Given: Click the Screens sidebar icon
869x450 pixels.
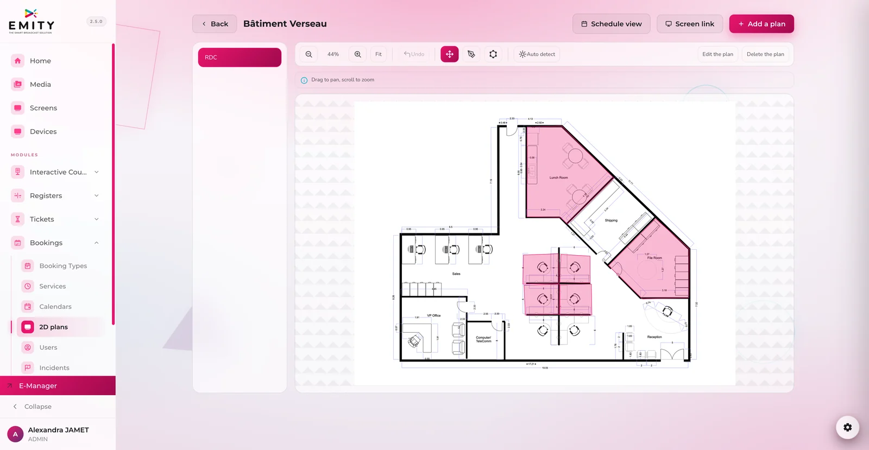Looking at the screenshot, I should click(x=18, y=108).
